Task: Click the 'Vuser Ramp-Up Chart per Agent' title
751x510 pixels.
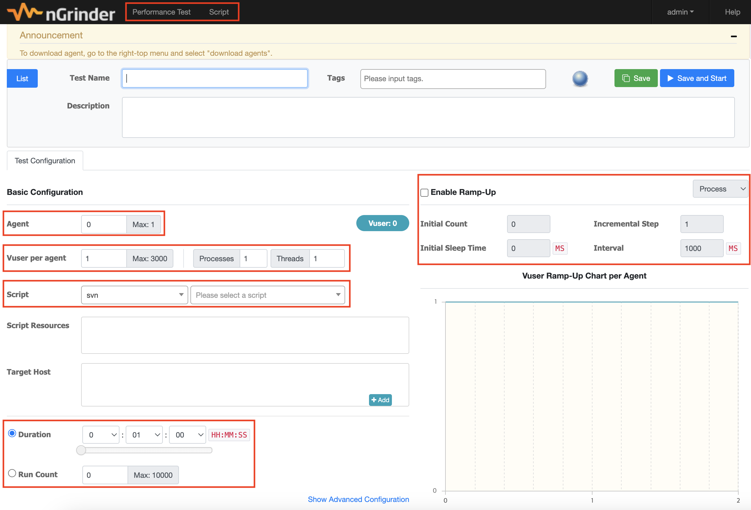Action: click(584, 276)
